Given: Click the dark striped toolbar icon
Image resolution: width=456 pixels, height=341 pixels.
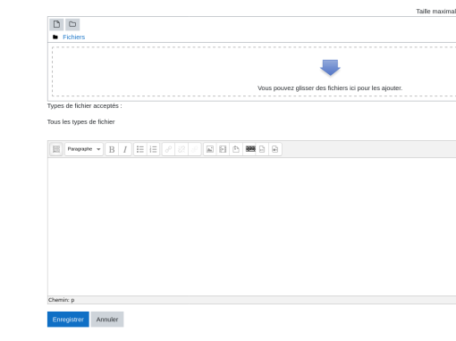Looking at the screenshot, I should pos(250,148).
